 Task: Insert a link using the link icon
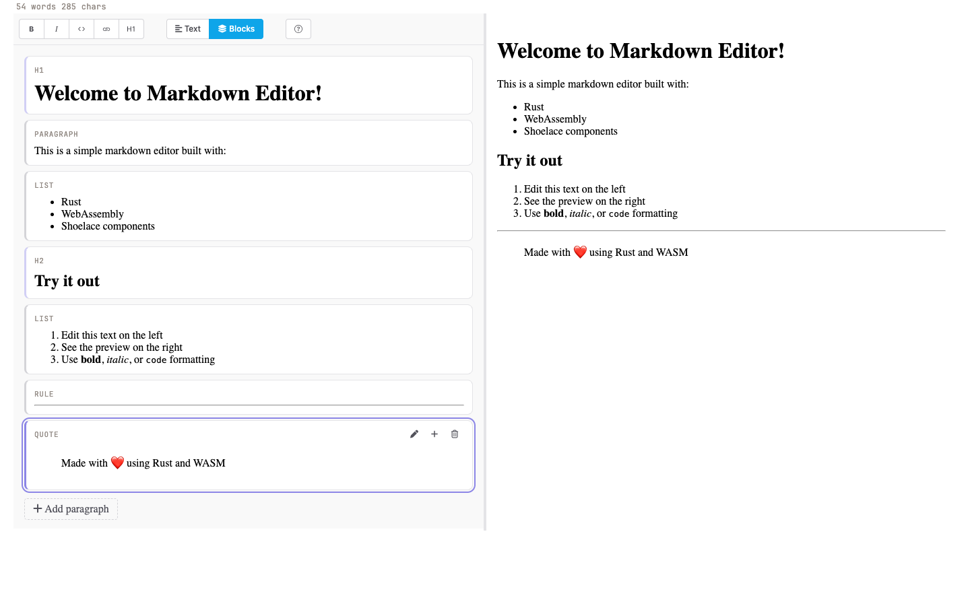click(x=106, y=29)
